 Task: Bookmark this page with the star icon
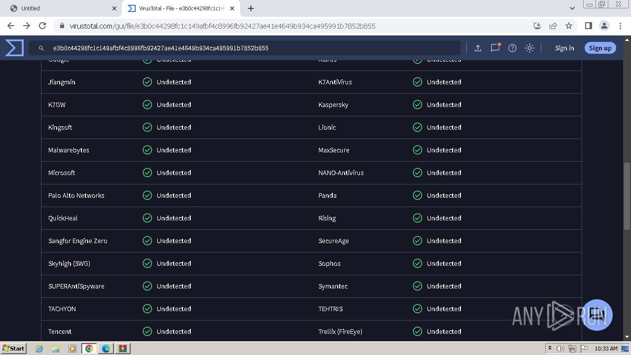[569, 26]
